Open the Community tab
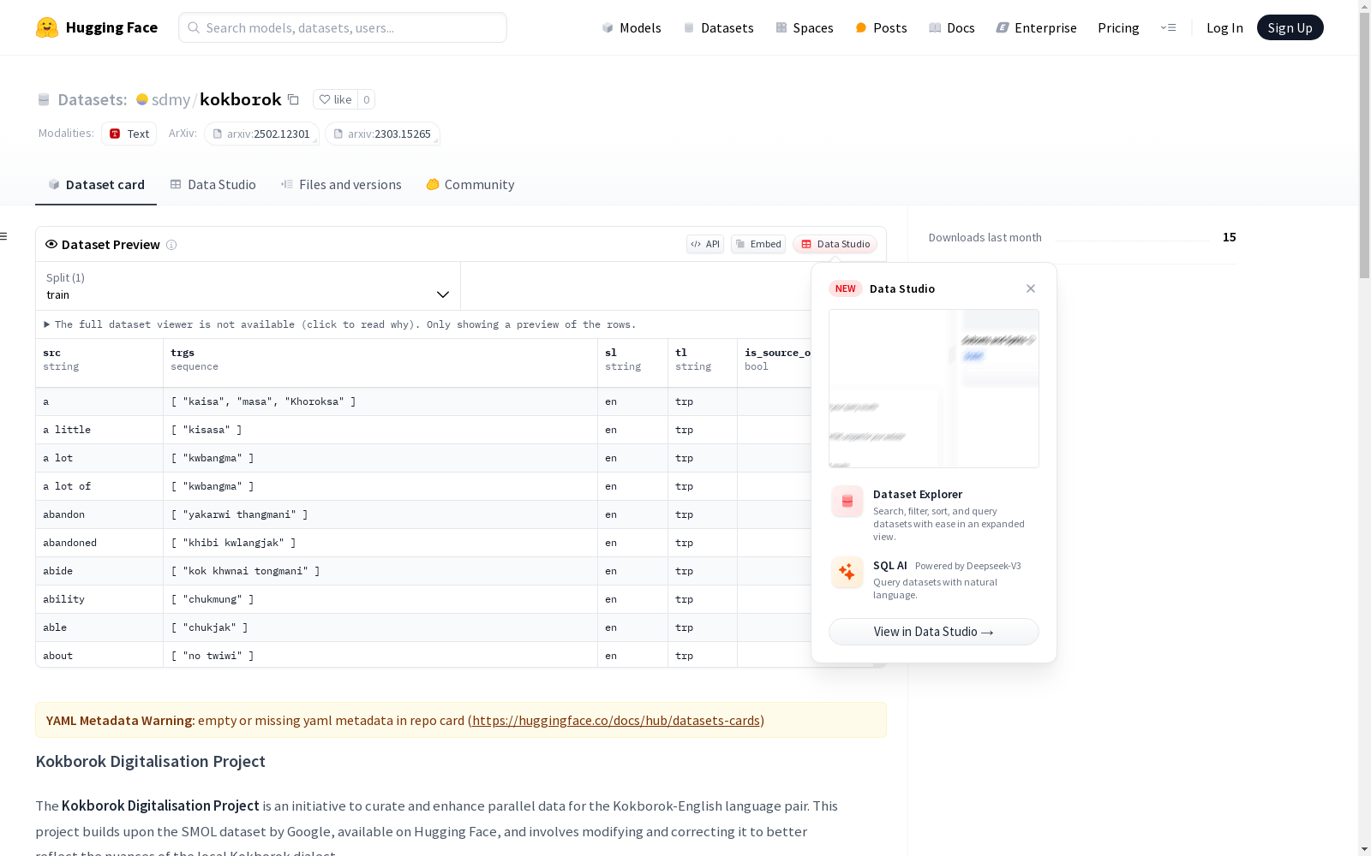This screenshot has width=1371, height=856. [470, 184]
